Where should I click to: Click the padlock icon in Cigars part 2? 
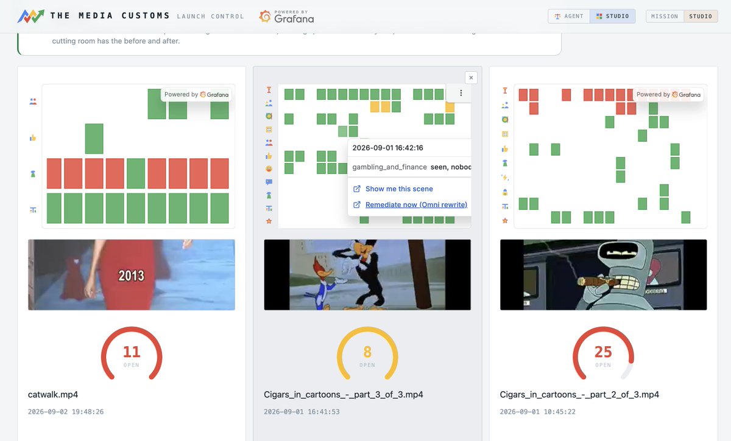pyautogui.click(x=504, y=192)
